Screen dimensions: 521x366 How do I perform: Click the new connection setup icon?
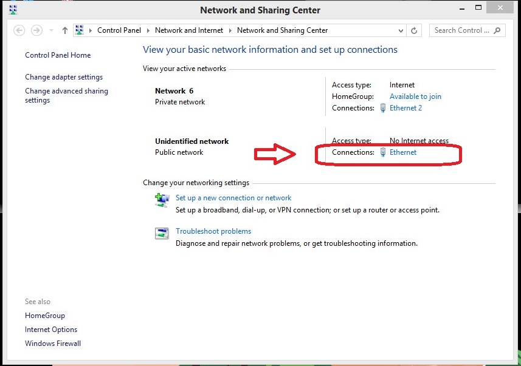point(162,200)
